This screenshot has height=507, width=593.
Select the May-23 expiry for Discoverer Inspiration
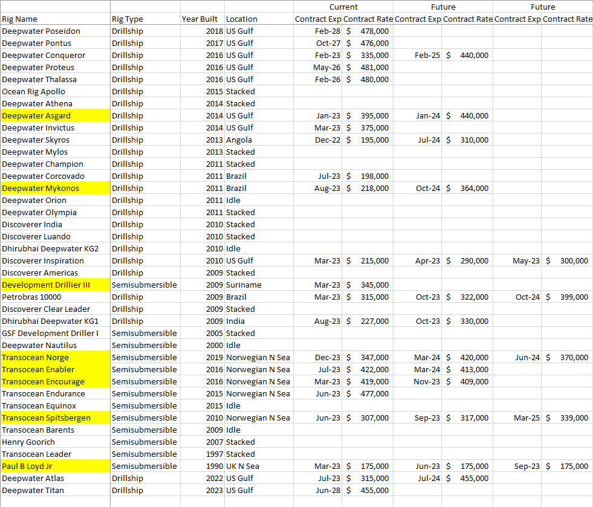point(517,261)
